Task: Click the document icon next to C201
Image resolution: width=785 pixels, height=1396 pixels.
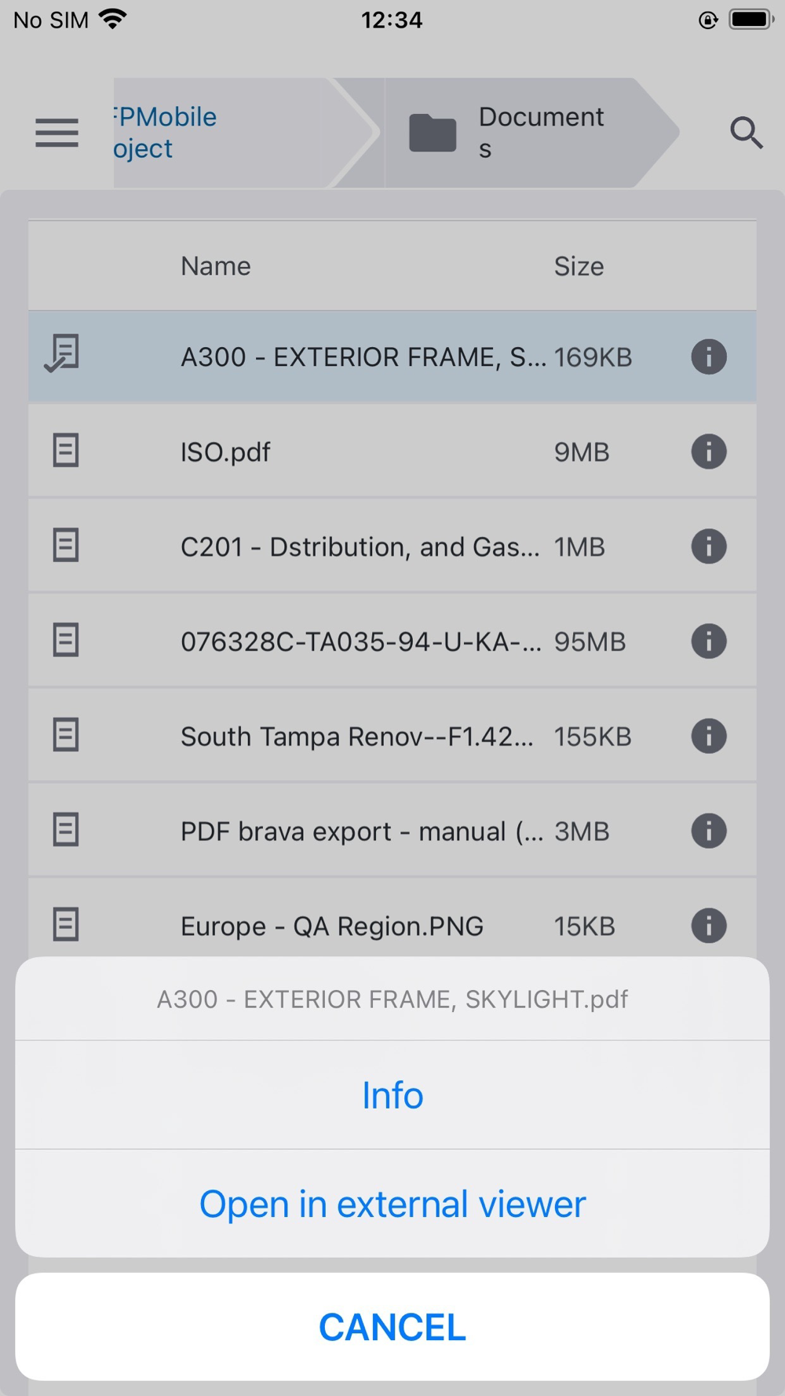Action: pyautogui.click(x=66, y=546)
